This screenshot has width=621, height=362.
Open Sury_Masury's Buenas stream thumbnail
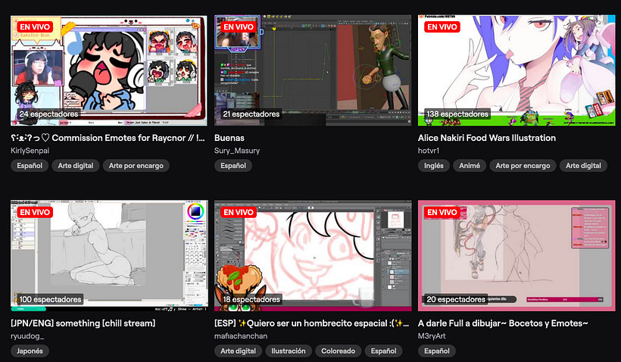(313, 70)
